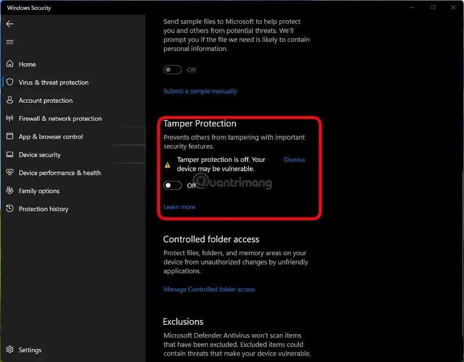Click Learn more about Tamper Protection
The height and width of the screenshot is (362, 464).
pos(179,206)
